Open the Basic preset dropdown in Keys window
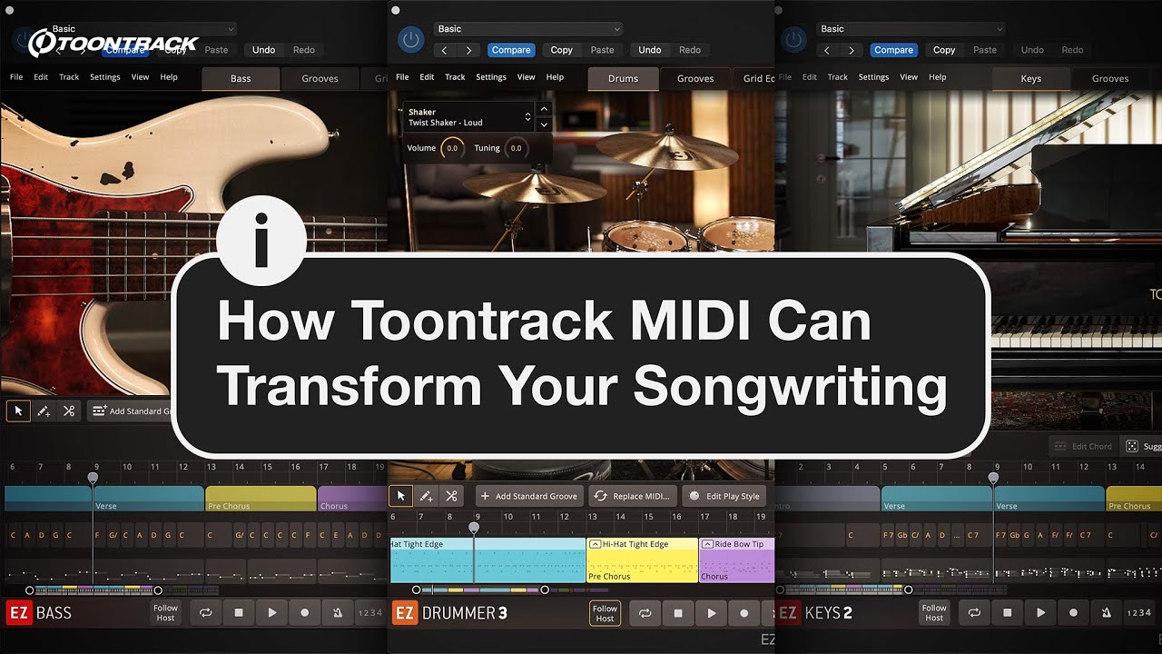Image resolution: width=1162 pixels, height=654 pixels. point(911,29)
